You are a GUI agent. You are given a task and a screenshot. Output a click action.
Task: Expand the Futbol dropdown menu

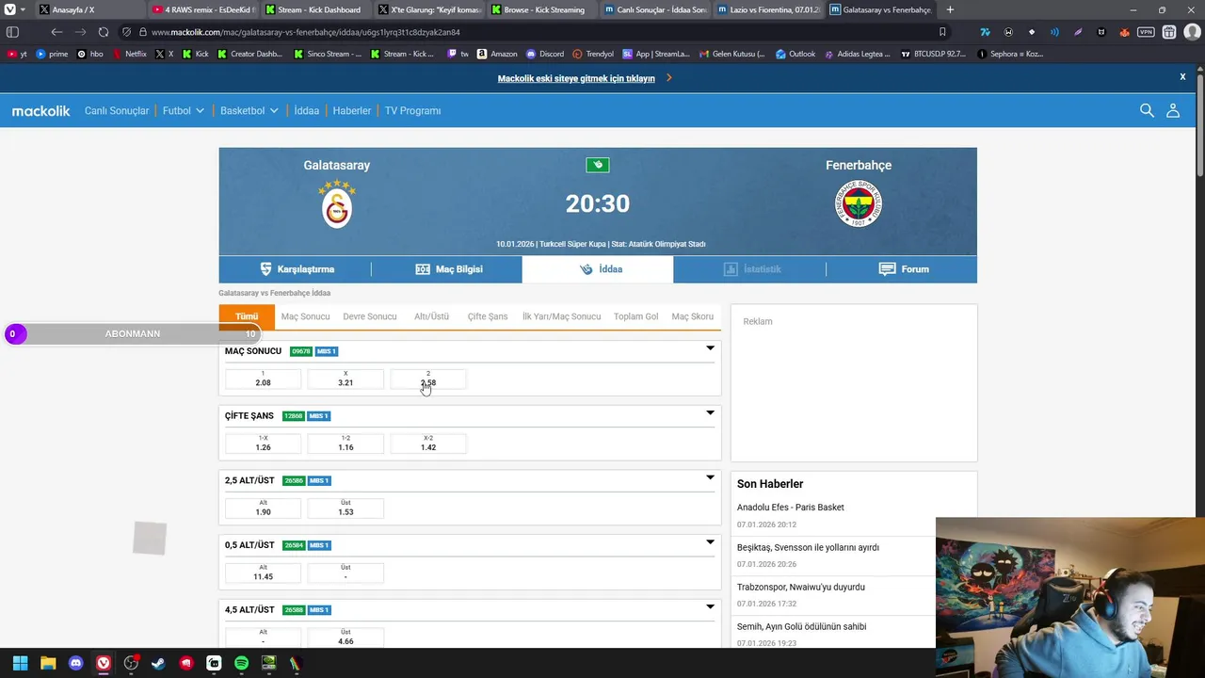pyautogui.click(x=184, y=110)
